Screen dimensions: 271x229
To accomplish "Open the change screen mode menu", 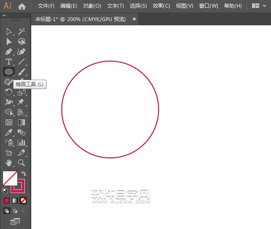I will [15, 221].
